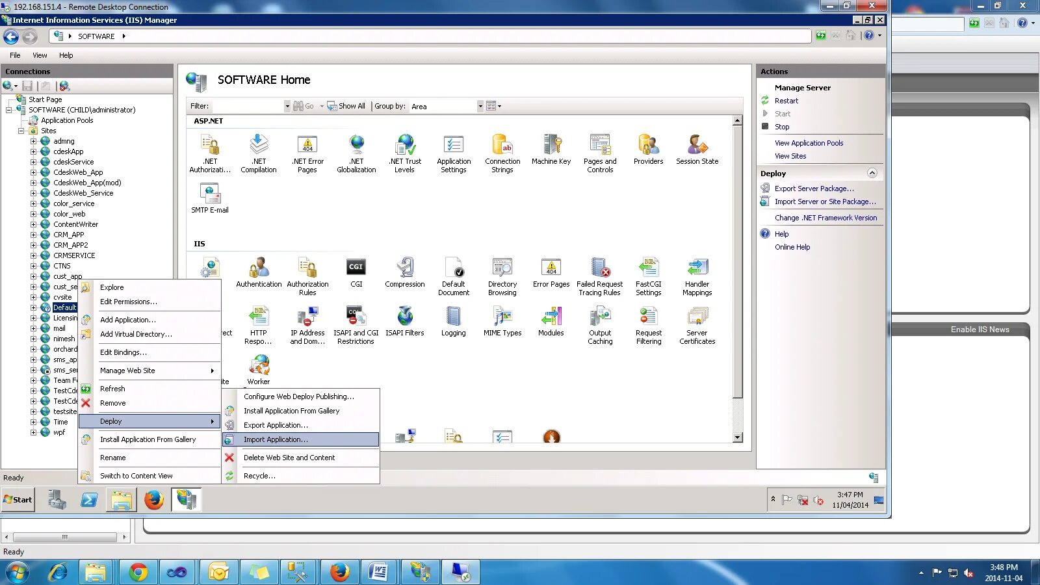Open the .NET Authorization Rules feature

[210, 153]
